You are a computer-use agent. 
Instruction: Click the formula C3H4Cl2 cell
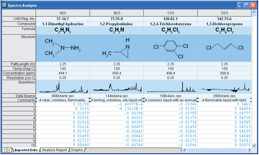[224, 30]
